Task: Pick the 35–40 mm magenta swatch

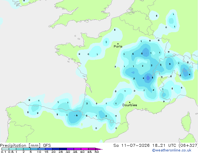Action: click(77, 149)
